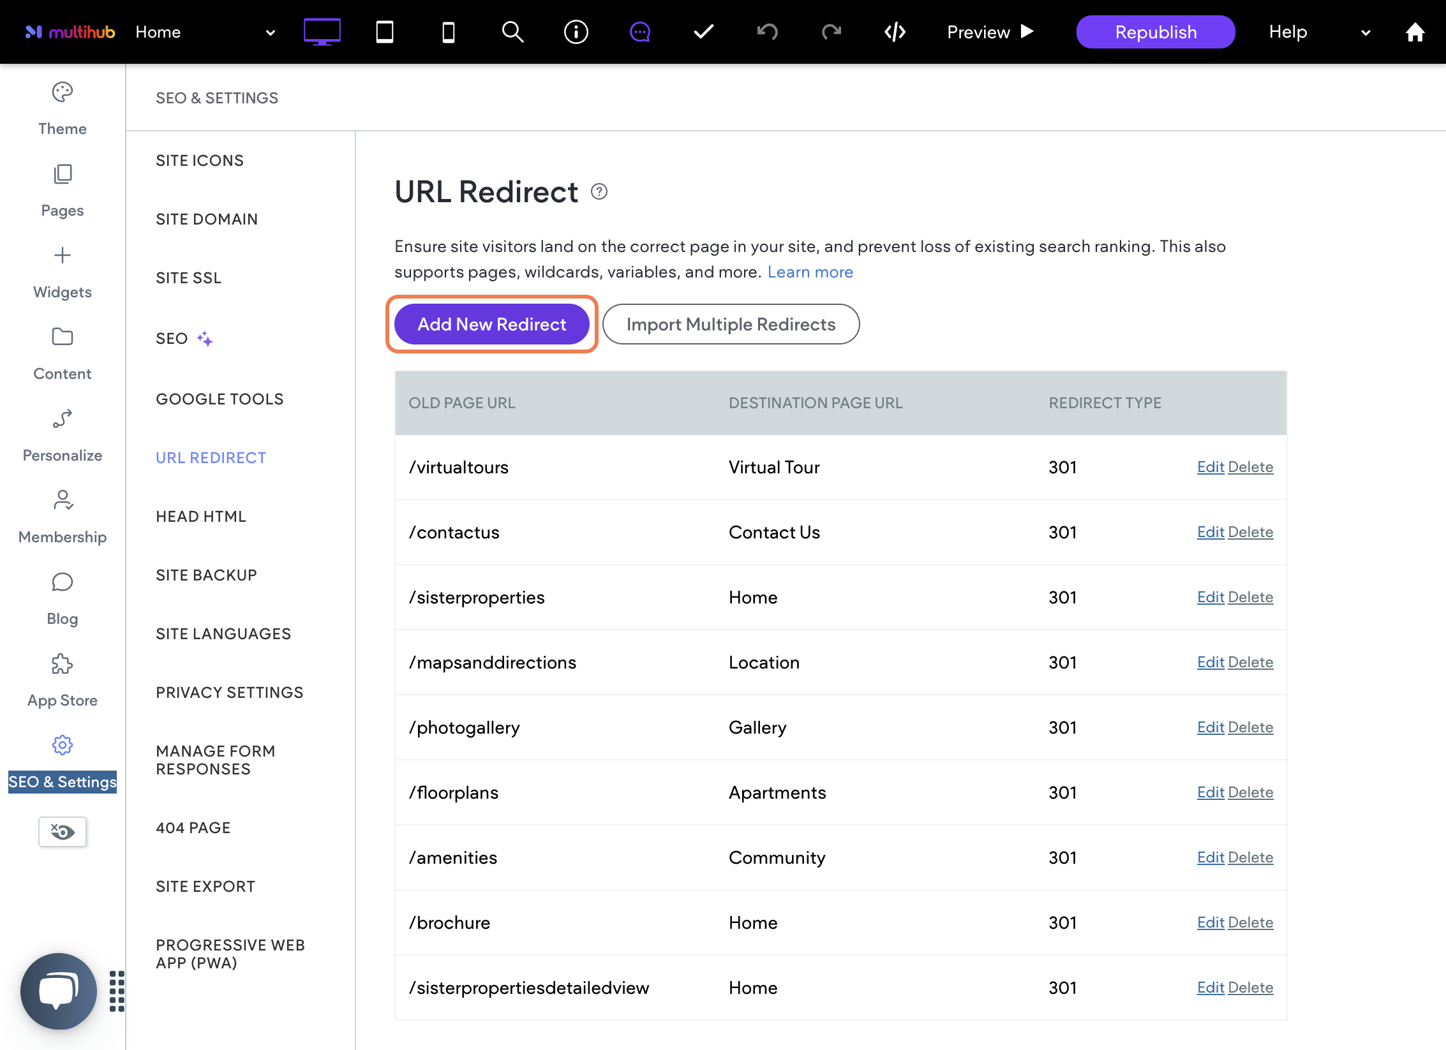Open the Pages panel
1446x1050 pixels.
click(63, 191)
